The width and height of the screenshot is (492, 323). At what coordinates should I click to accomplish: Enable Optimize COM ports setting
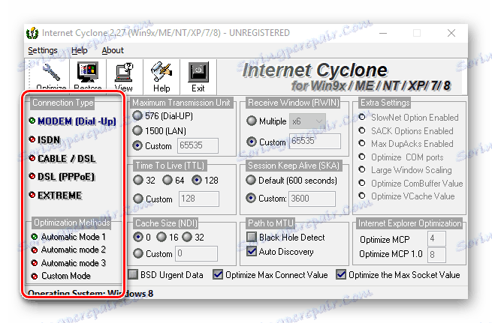click(362, 157)
